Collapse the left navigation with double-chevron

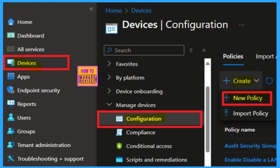pos(91,9)
